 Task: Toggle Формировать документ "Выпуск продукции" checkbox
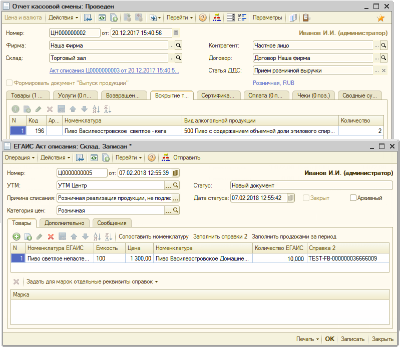[9, 83]
